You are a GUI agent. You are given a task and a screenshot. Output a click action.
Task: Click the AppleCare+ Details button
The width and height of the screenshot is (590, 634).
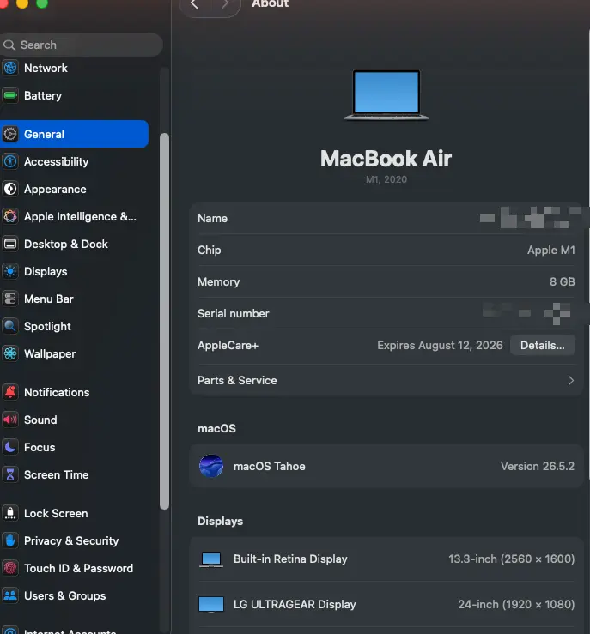point(542,345)
